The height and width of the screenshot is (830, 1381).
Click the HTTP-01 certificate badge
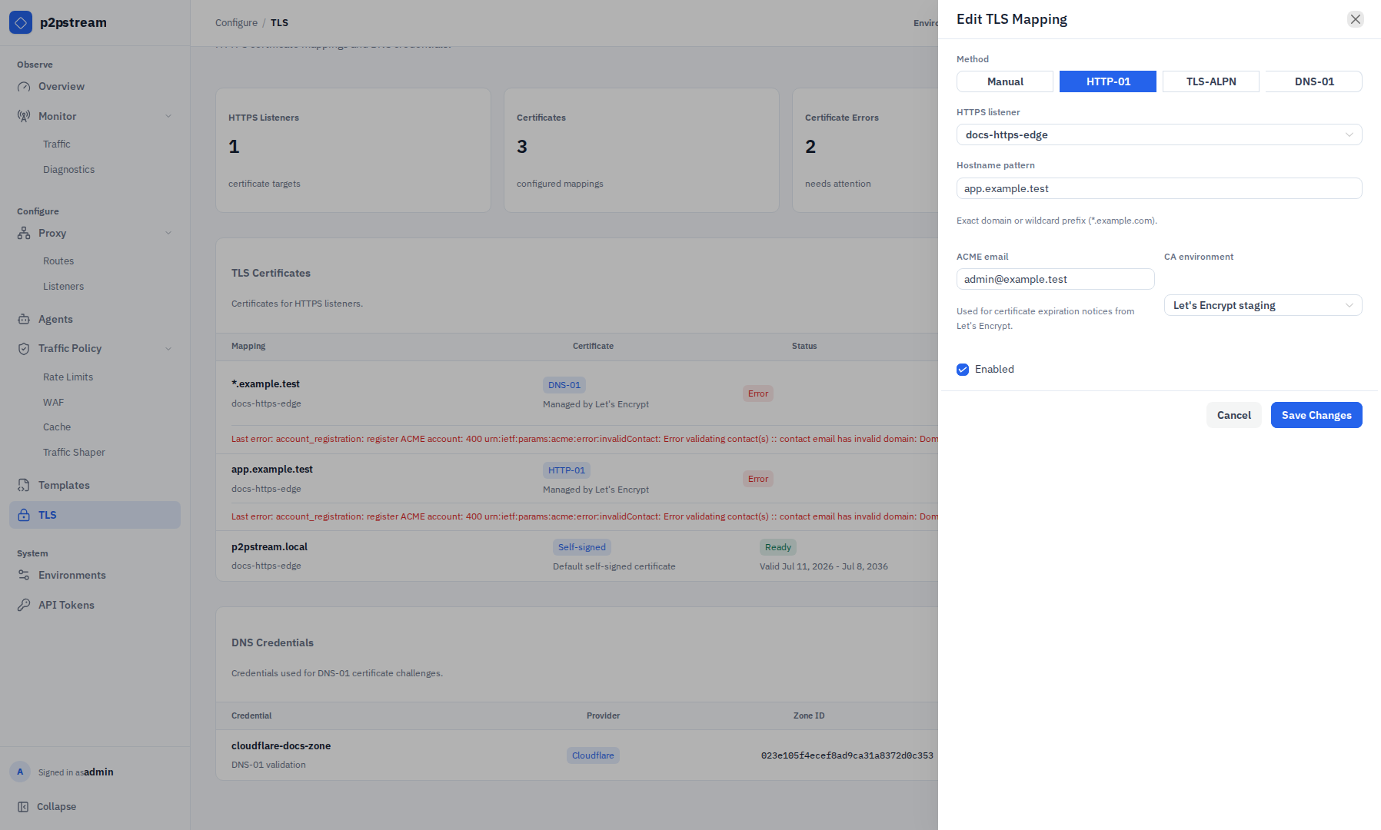click(x=567, y=470)
